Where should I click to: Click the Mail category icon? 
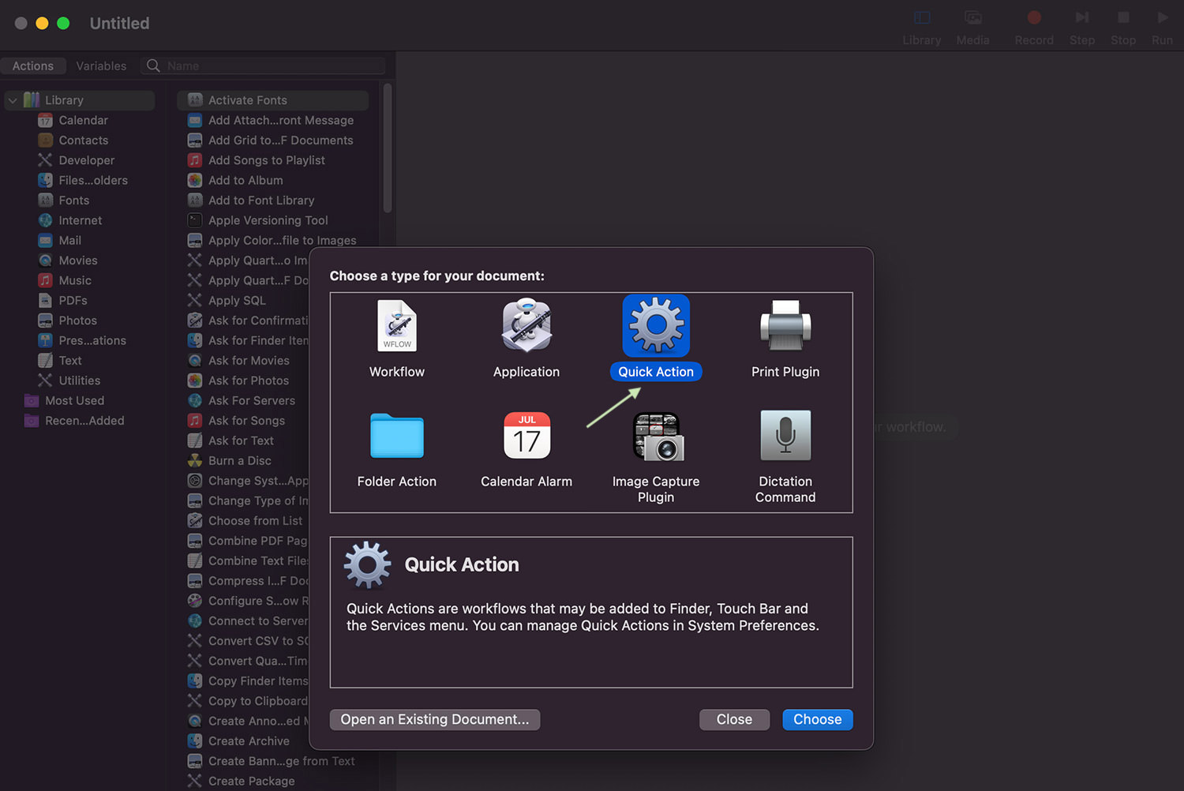coord(46,240)
